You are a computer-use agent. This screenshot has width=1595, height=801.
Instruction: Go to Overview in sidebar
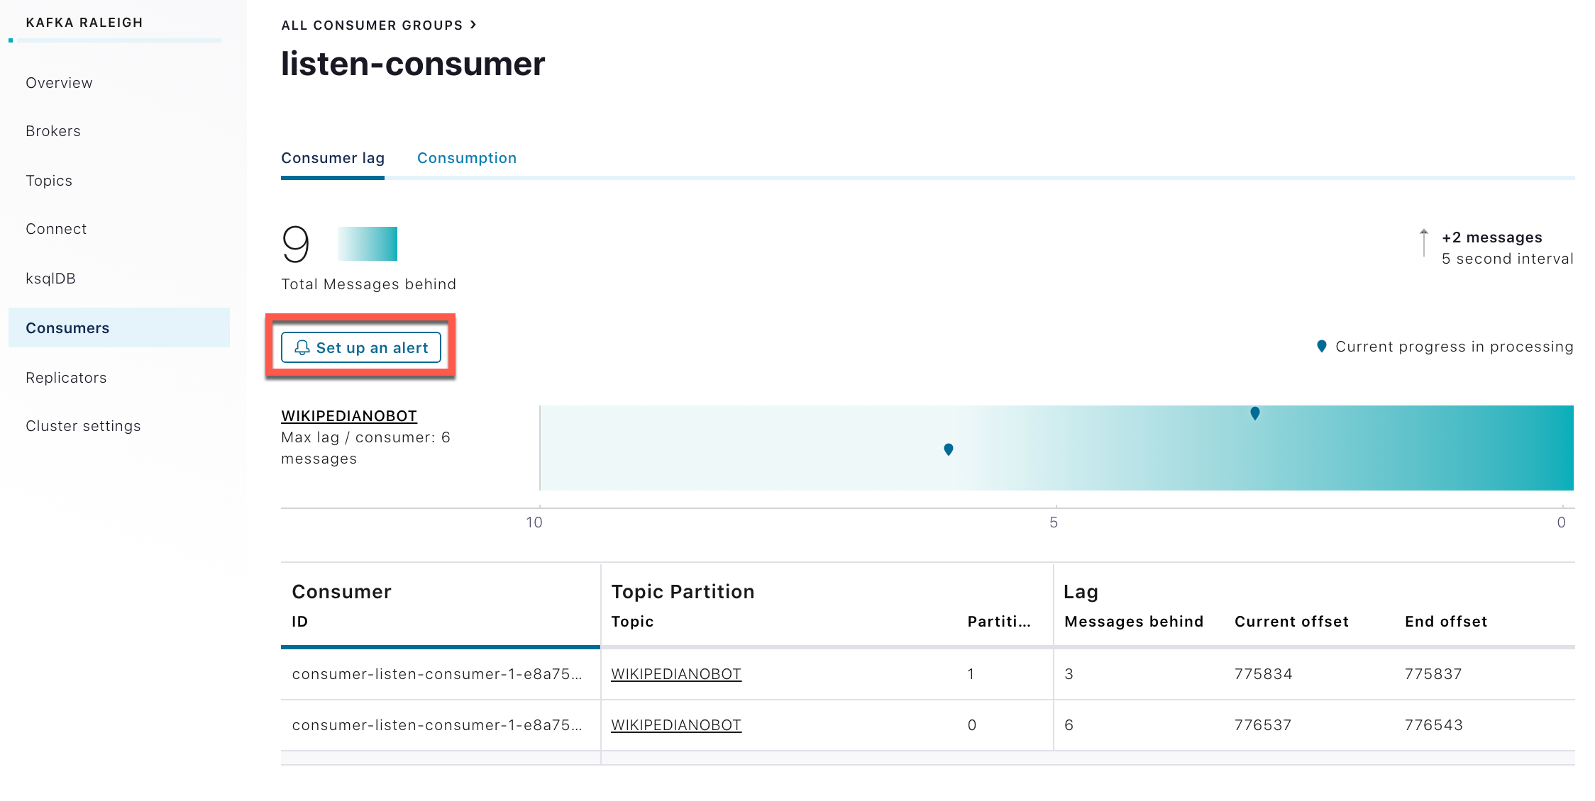[x=59, y=83]
